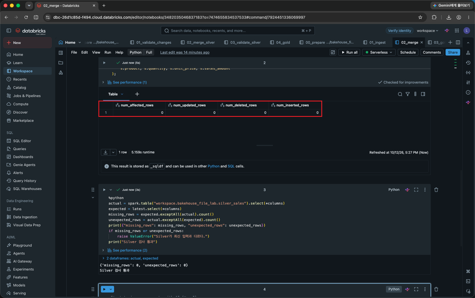The width and height of the screenshot is (475, 298).
Task: Click the Assistant sparkle icon in cell 4
Action: [407, 289]
